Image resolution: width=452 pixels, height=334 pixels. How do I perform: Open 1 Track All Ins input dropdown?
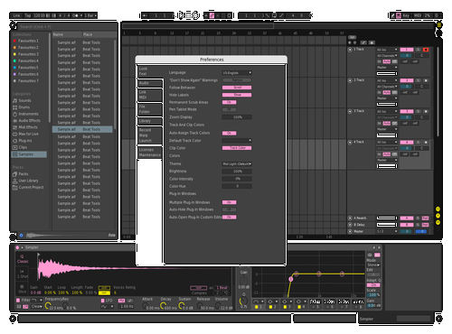[x=387, y=50]
